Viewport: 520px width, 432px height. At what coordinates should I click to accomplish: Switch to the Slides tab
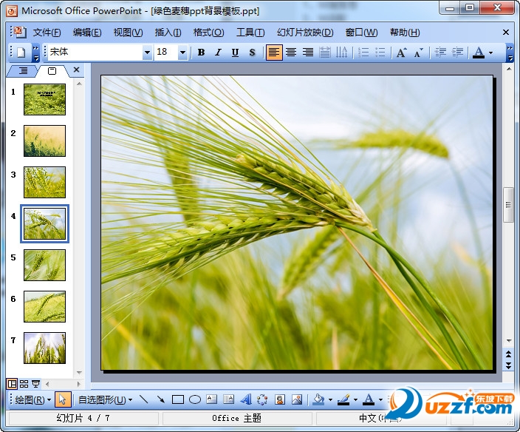pyautogui.click(x=52, y=71)
